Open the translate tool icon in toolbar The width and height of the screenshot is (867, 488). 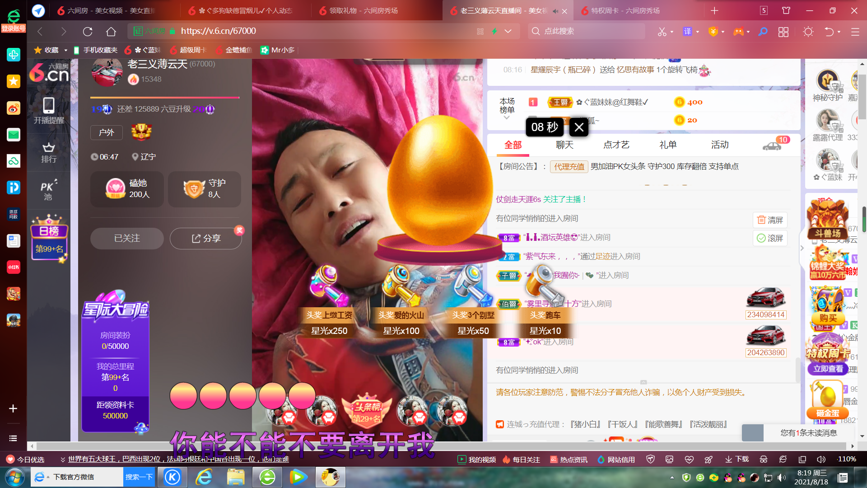coord(687,32)
